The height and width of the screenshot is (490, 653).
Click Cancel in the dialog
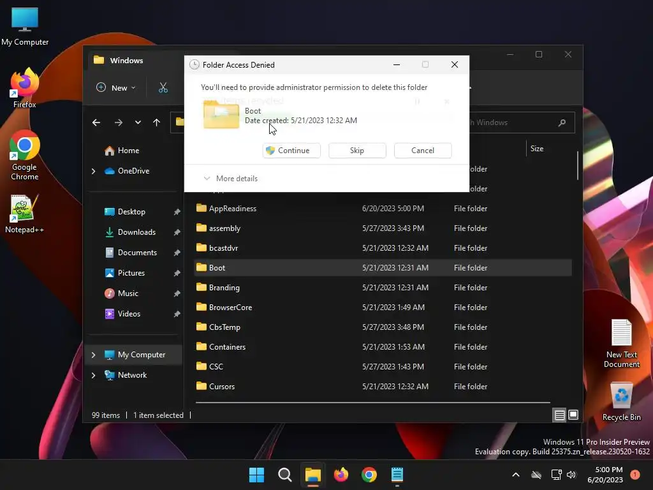point(423,151)
